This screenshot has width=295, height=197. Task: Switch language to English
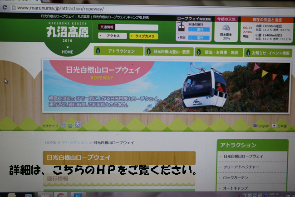pos(264,126)
